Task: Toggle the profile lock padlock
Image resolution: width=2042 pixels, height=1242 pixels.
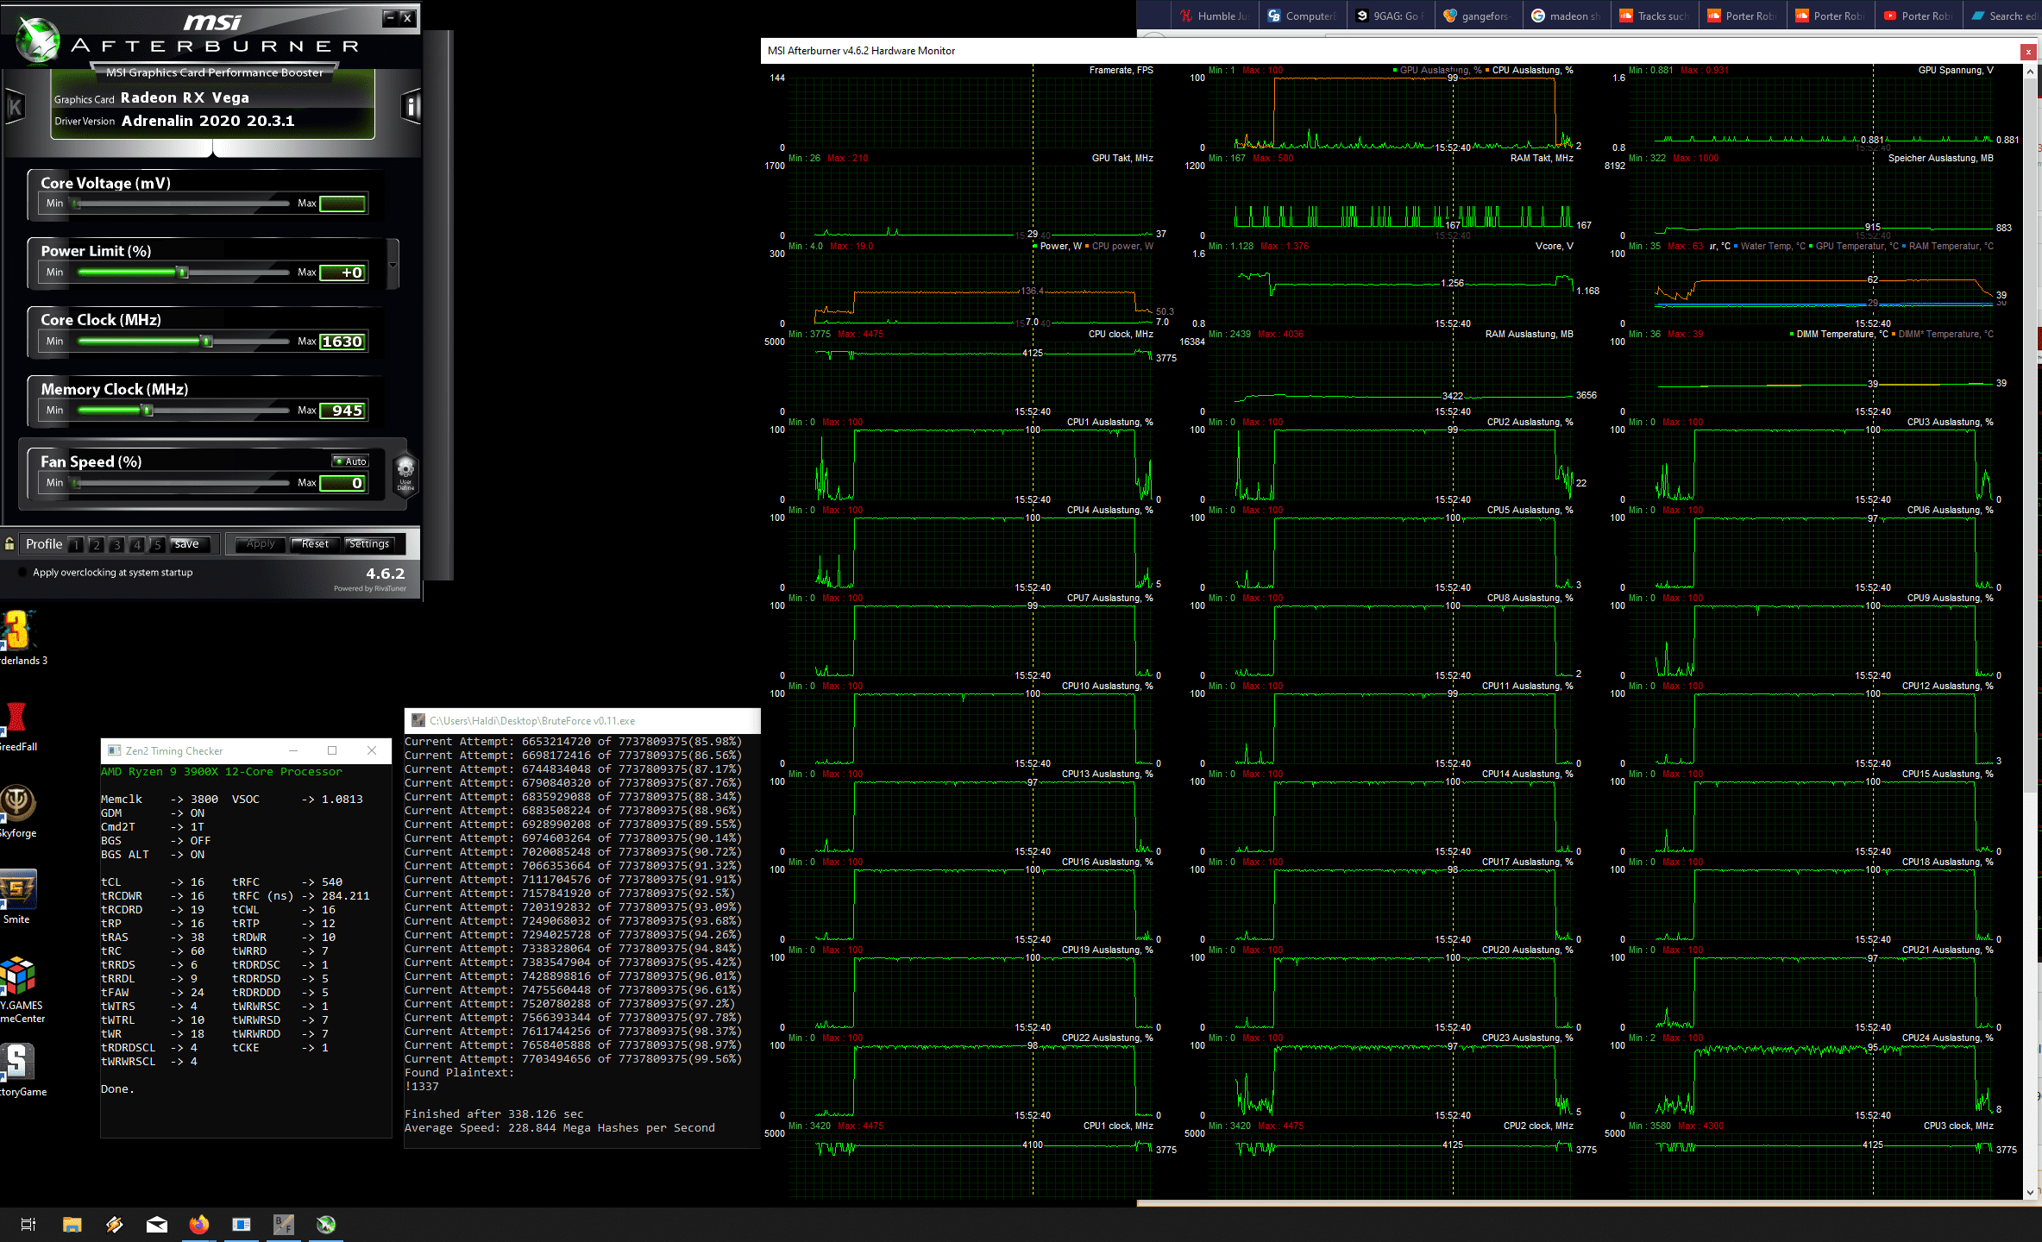Action: (9, 543)
